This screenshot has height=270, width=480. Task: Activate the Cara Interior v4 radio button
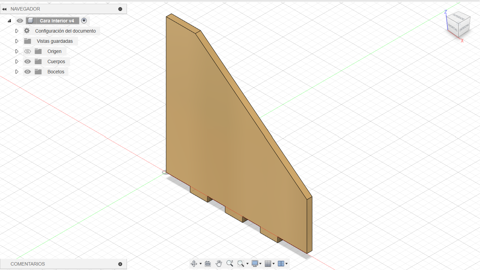pyautogui.click(x=84, y=21)
